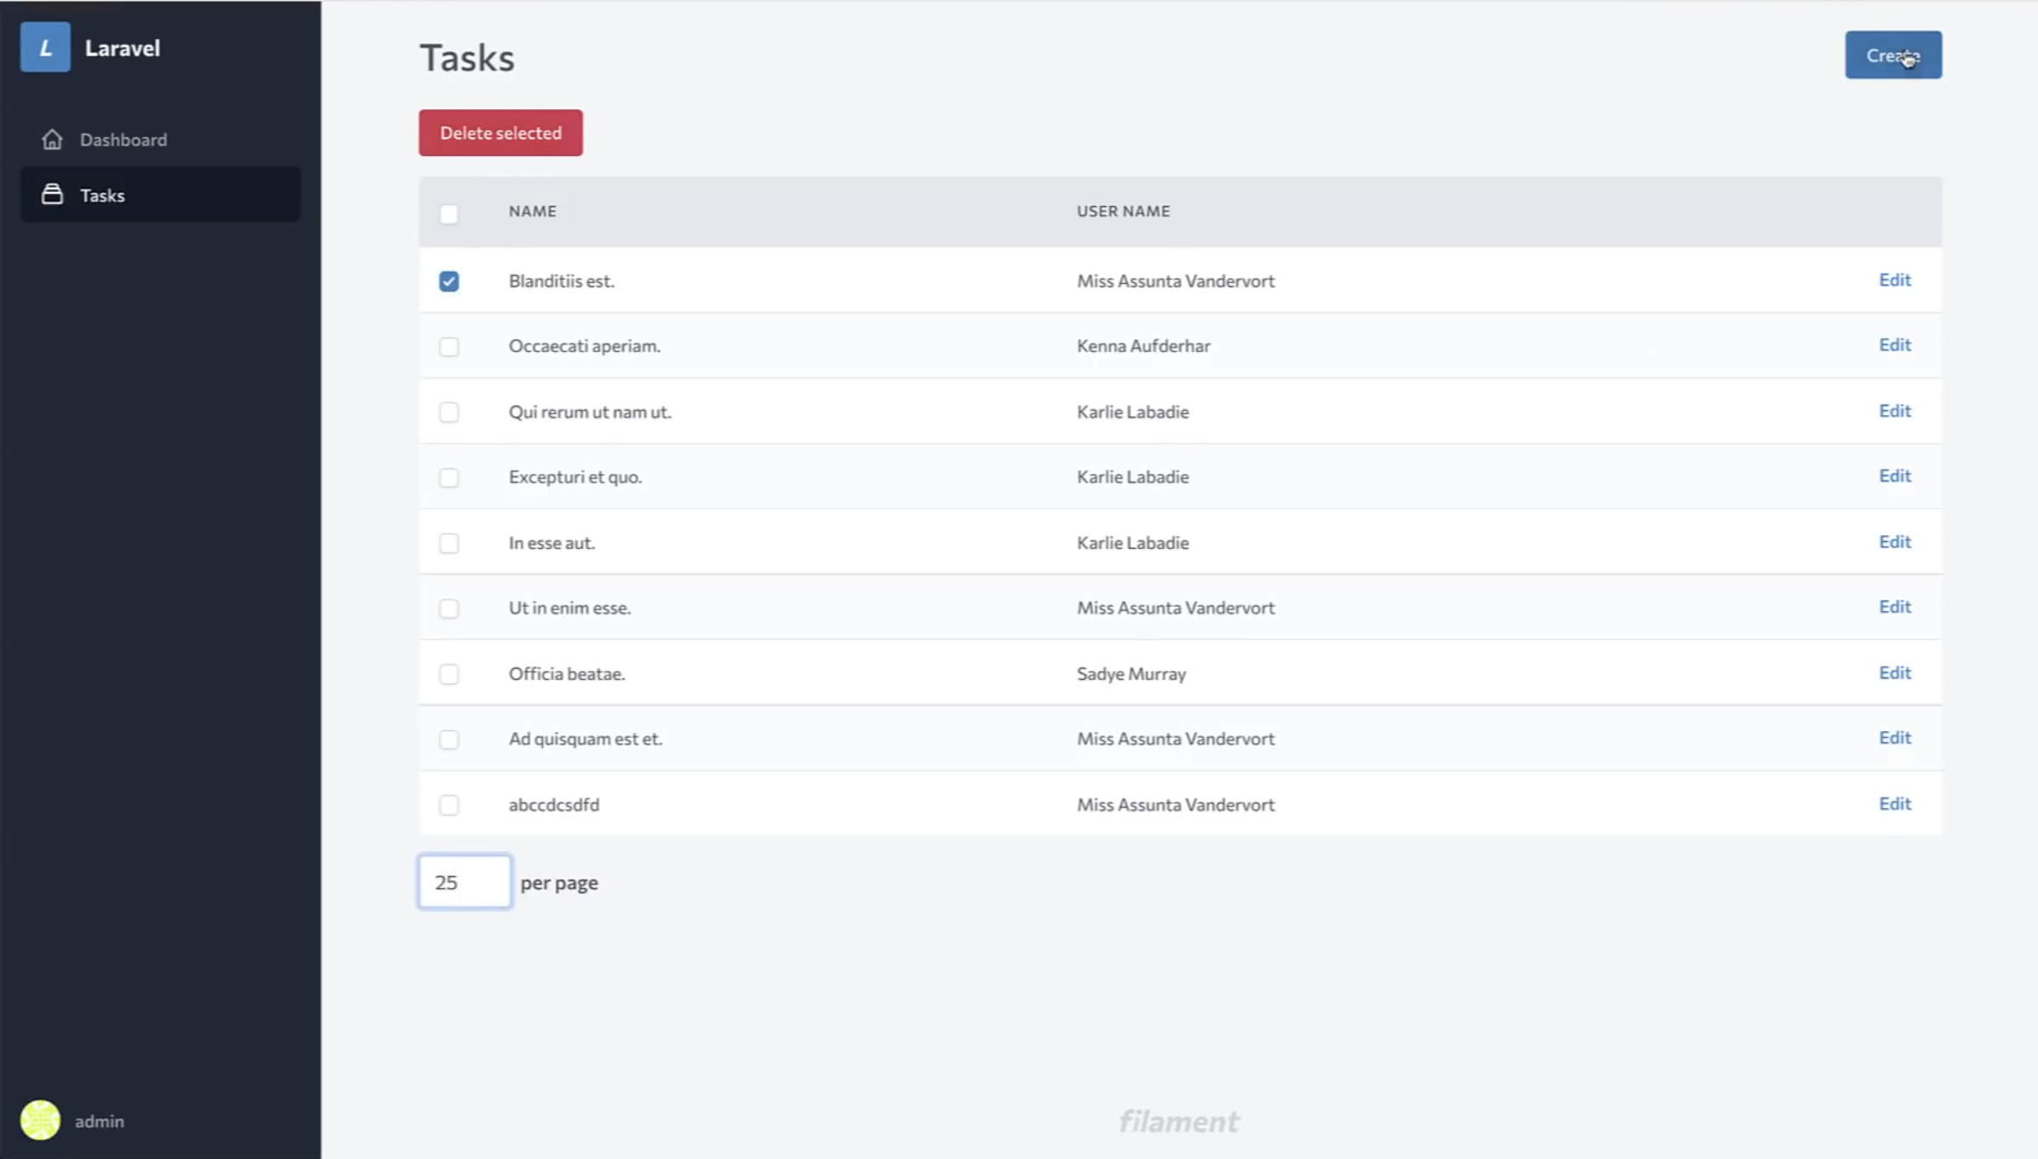Edit the Blanditiis est. task
2038x1159 pixels.
(1894, 280)
